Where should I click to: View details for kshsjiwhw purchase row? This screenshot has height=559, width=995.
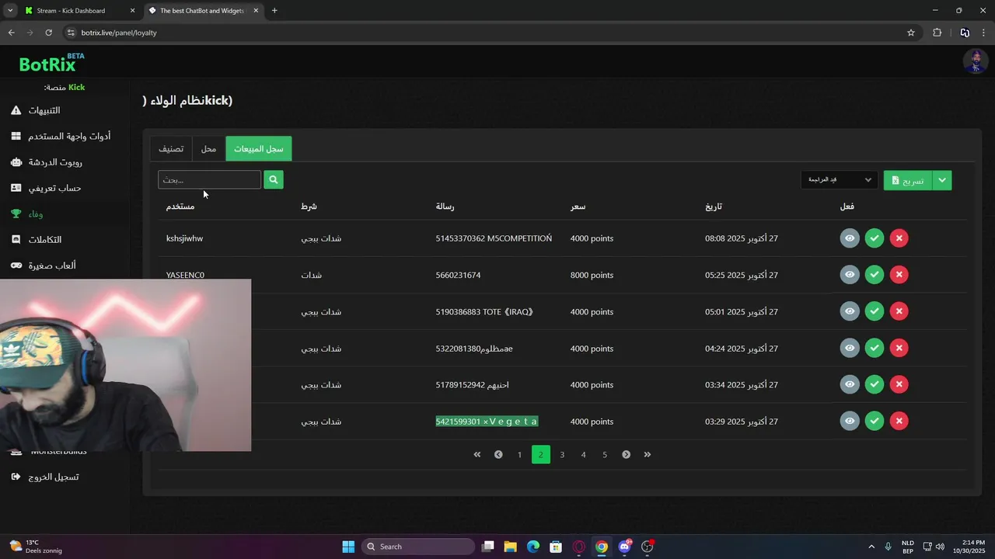pyautogui.click(x=850, y=238)
